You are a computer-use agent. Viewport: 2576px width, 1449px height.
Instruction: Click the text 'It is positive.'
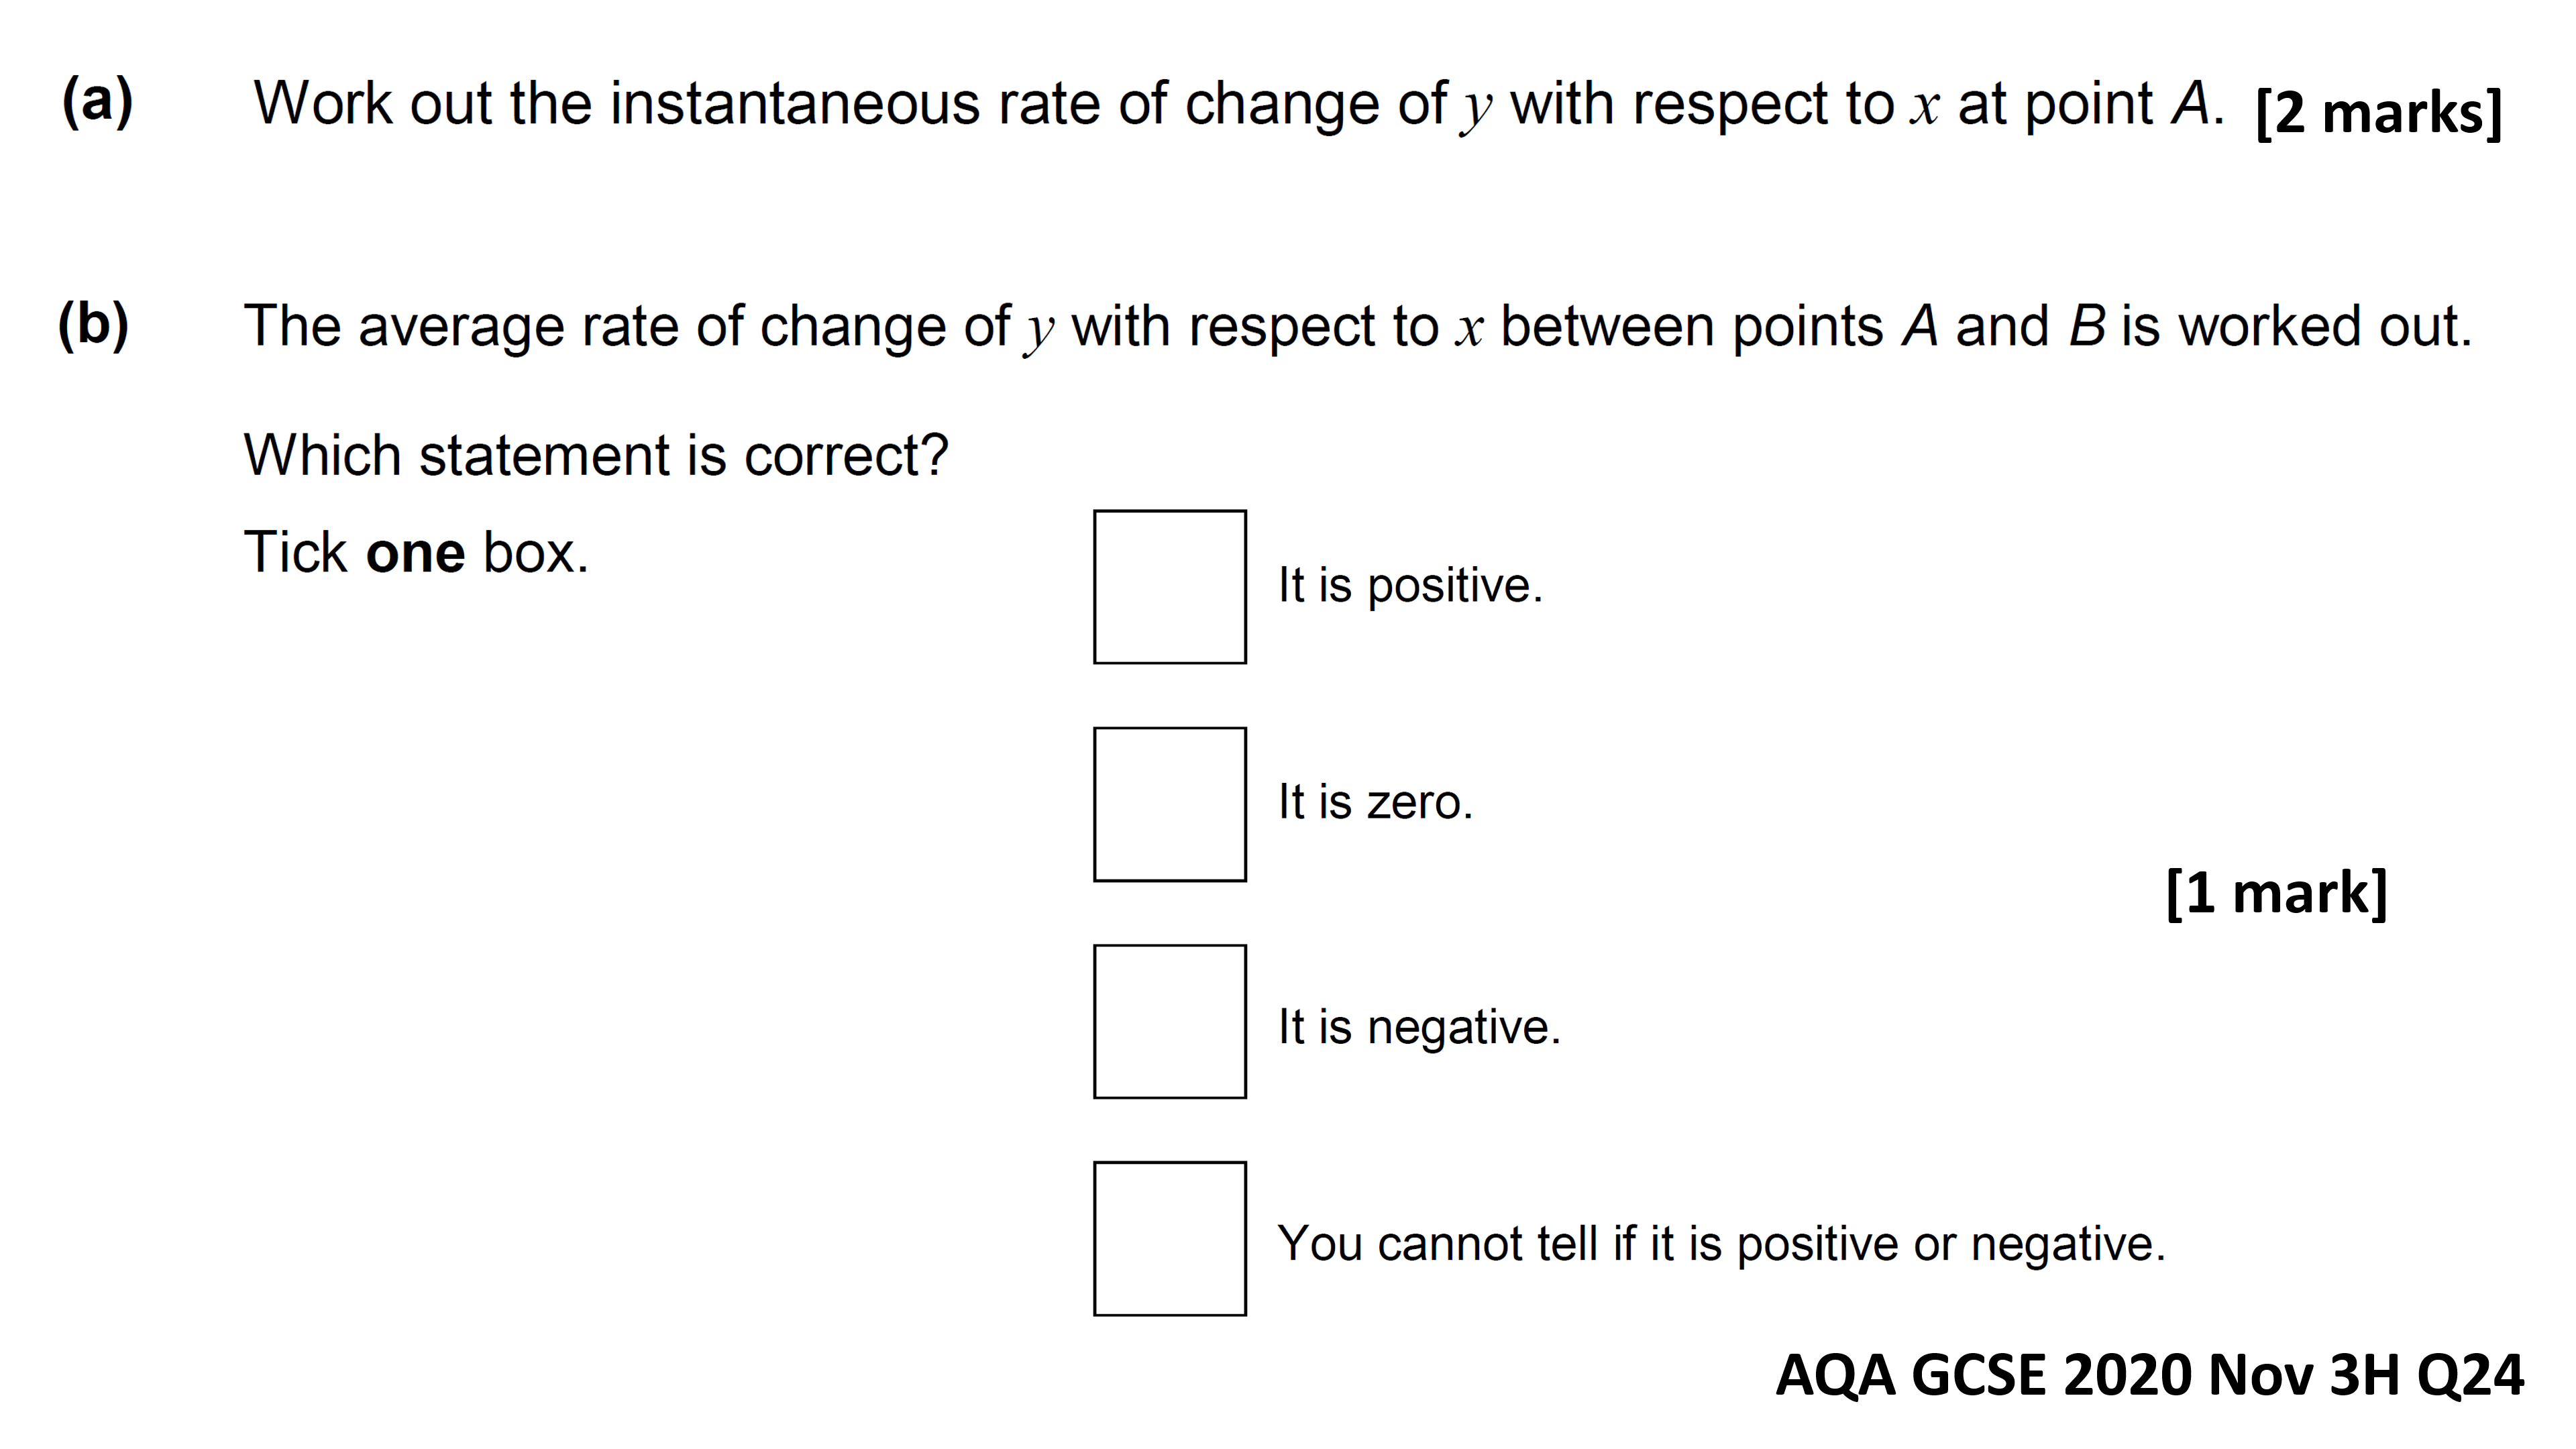(x=1410, y=586)
